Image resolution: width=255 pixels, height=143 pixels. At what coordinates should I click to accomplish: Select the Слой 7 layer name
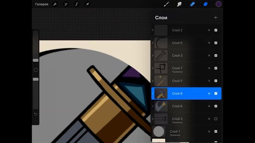[177, 68]
